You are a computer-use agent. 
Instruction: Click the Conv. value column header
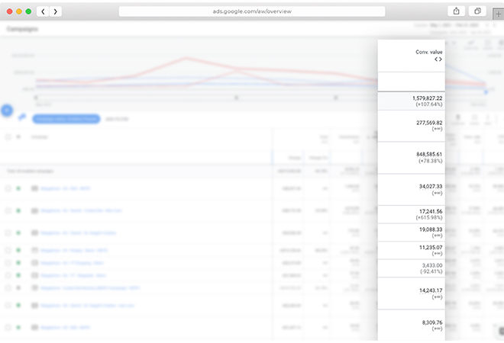(x=428, y=52)
